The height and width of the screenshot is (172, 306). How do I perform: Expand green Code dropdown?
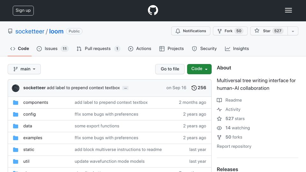pyautogui.click(x=199, y=69)
